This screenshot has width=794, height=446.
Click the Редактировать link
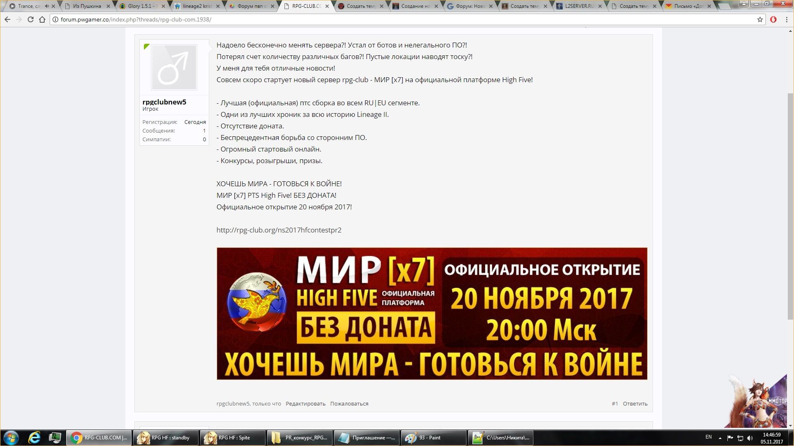tap(305, 403)
